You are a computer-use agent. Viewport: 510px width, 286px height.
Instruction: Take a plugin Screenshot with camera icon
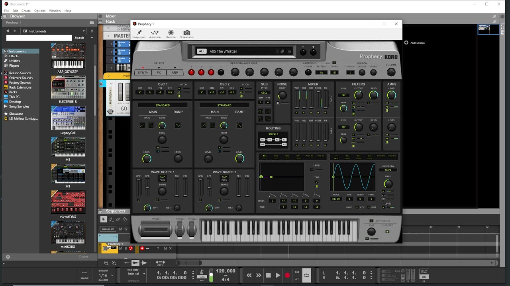click(186, 34)
